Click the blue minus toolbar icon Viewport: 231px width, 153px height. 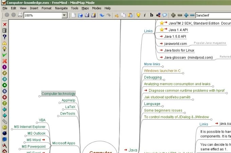click(x=192, y=15)
